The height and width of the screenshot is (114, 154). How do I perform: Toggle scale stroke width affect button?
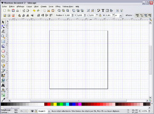[137, 15]
